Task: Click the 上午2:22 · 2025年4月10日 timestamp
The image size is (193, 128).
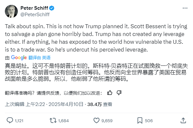Action: (x=54, y=104)
